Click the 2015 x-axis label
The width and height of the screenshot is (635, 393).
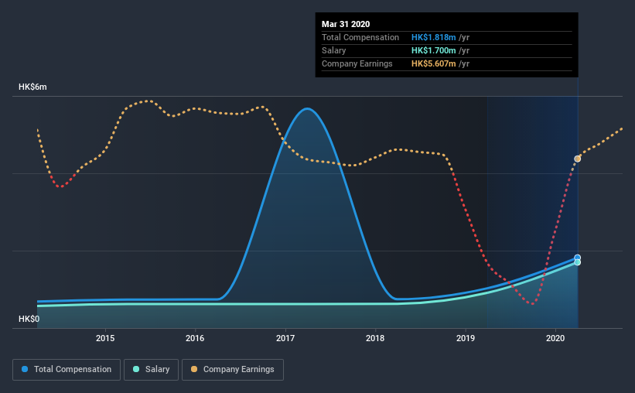coord(105,338)
